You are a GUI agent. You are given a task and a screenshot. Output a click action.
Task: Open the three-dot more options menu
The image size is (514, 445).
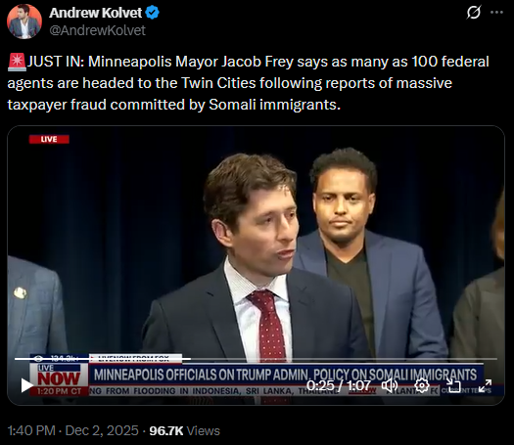coord(496,13)
